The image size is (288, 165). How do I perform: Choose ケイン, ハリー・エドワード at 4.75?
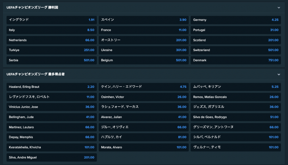pos(144,87)
